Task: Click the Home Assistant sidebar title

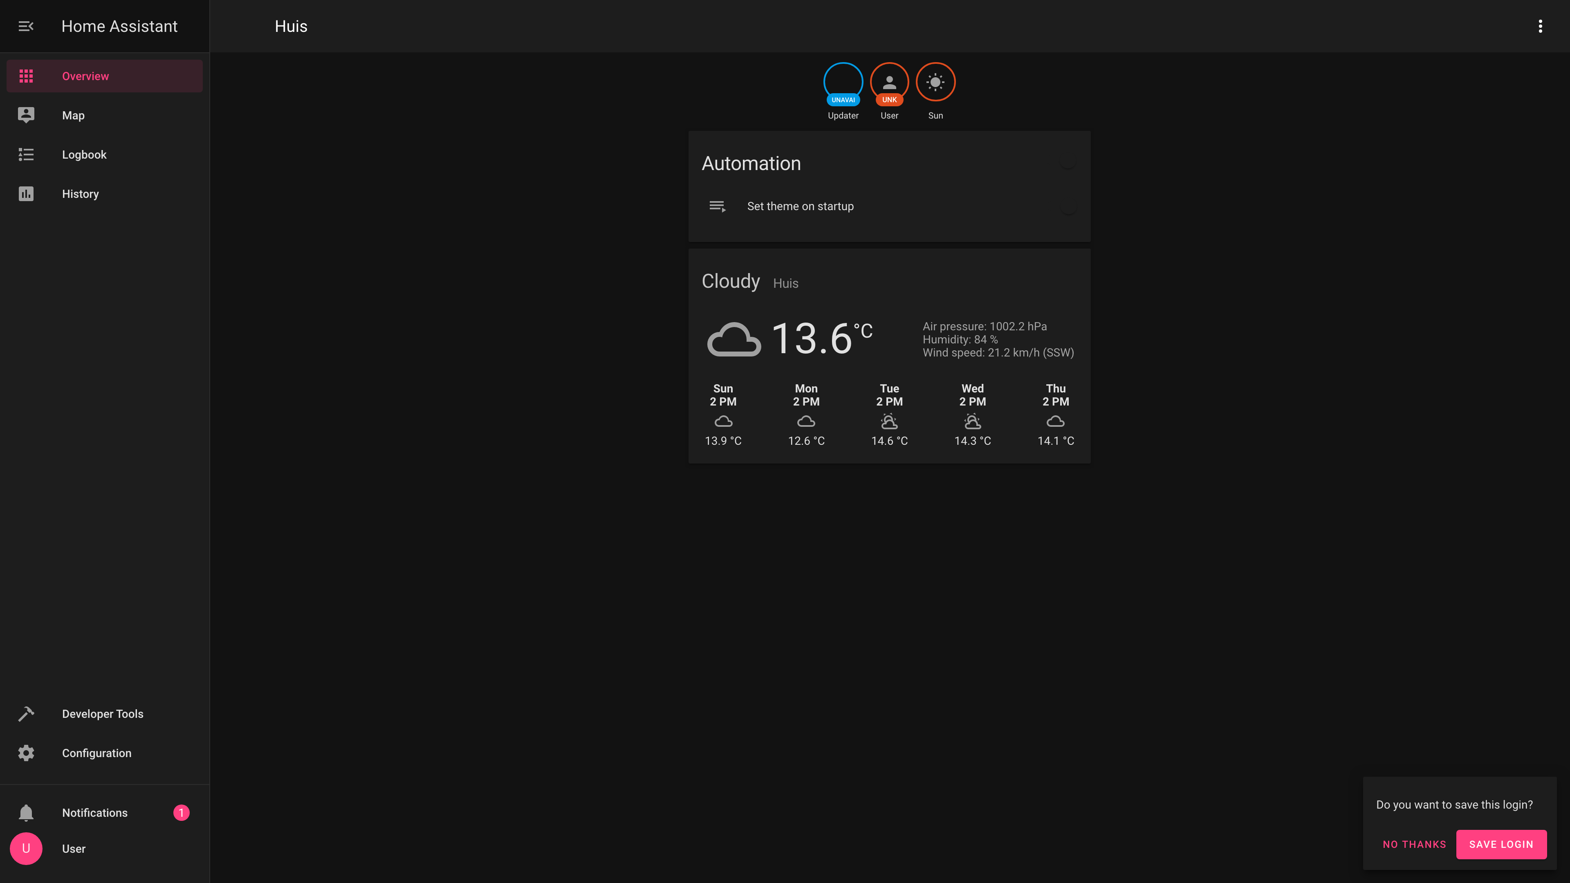Action: tap(119, 26)
